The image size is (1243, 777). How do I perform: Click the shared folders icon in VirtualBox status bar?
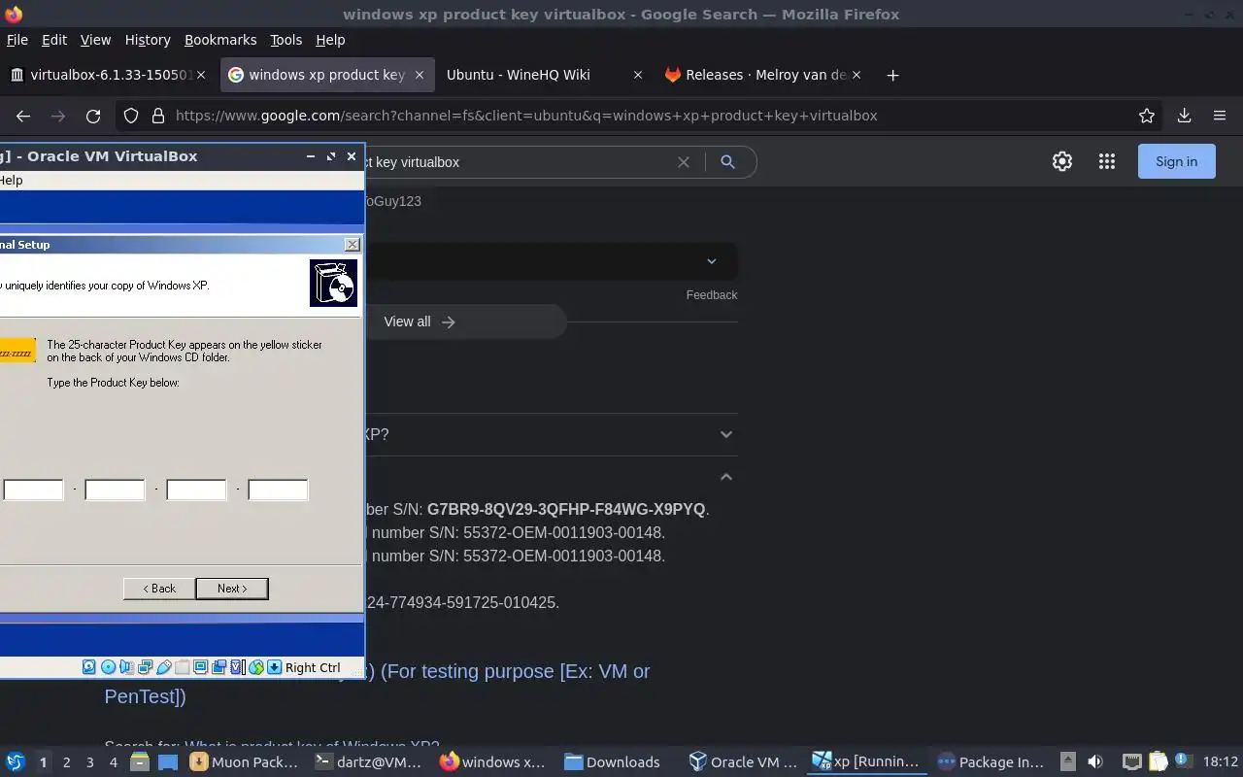pyautogui.click(x=182, y=667)
